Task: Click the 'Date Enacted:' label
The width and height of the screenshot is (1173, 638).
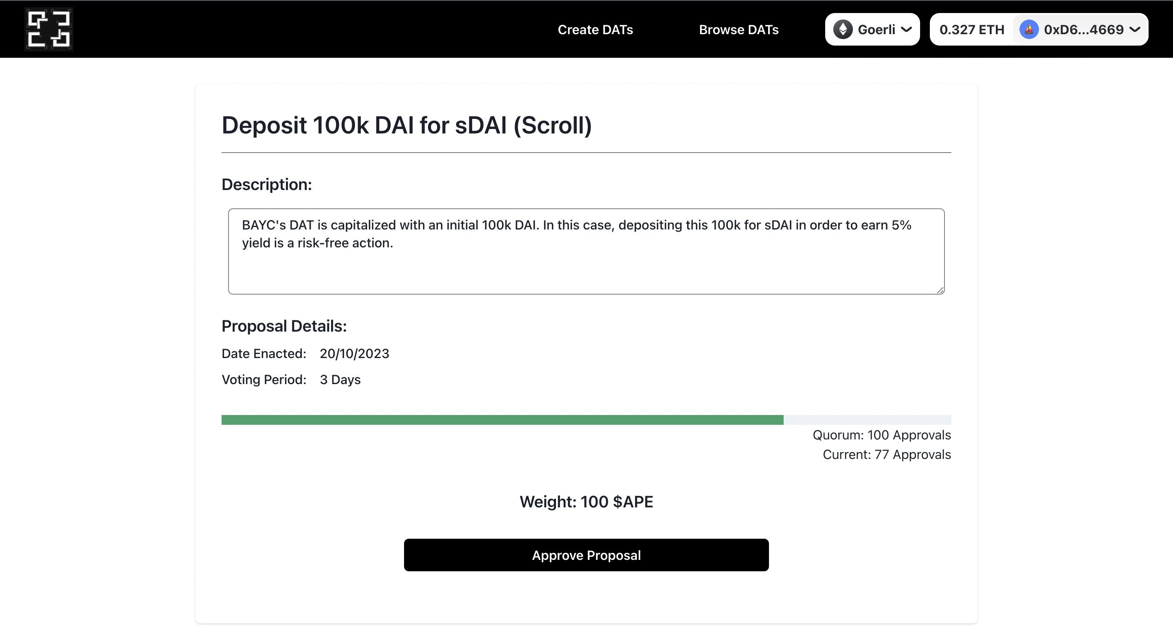Action: coord(264,354)
